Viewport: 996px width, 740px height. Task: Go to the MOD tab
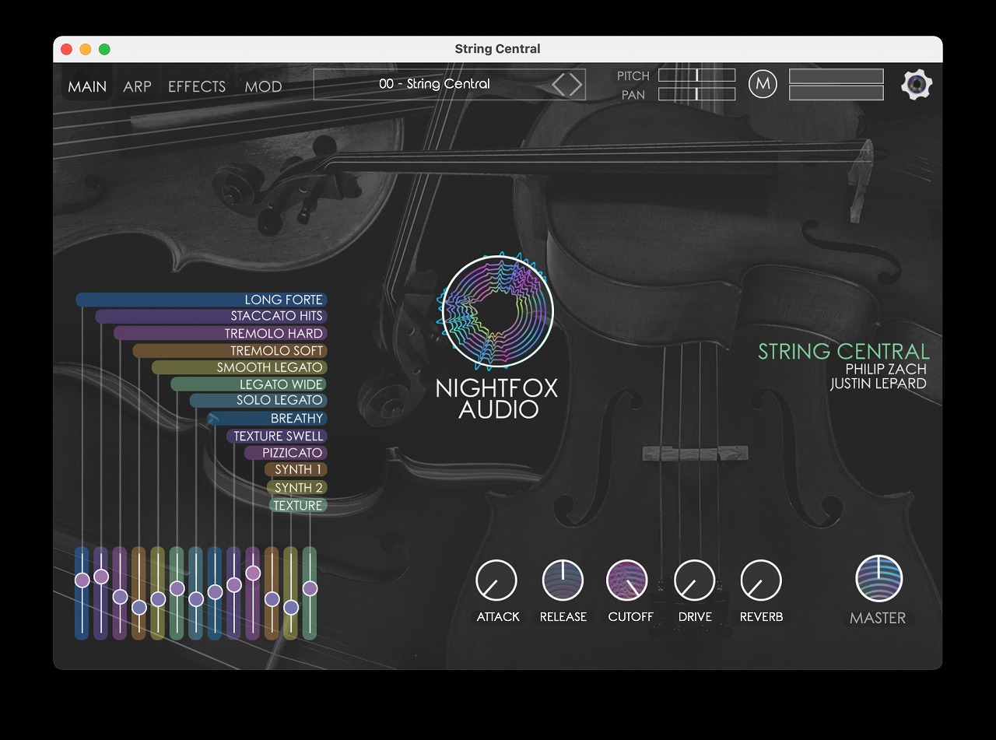click(263, 86)
